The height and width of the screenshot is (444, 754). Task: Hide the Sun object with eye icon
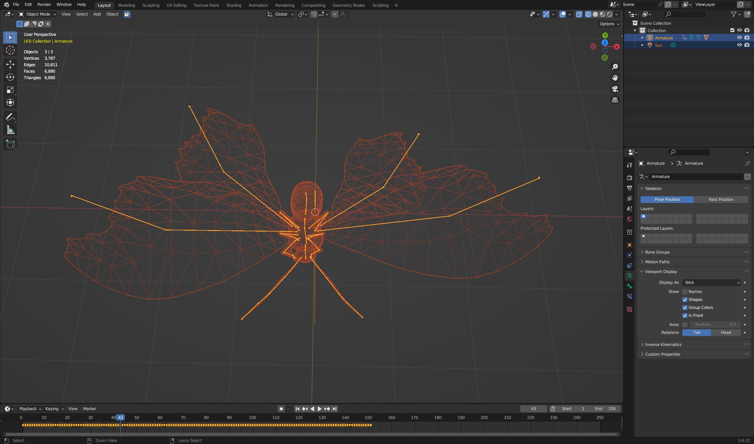click(x=739, y=45)
